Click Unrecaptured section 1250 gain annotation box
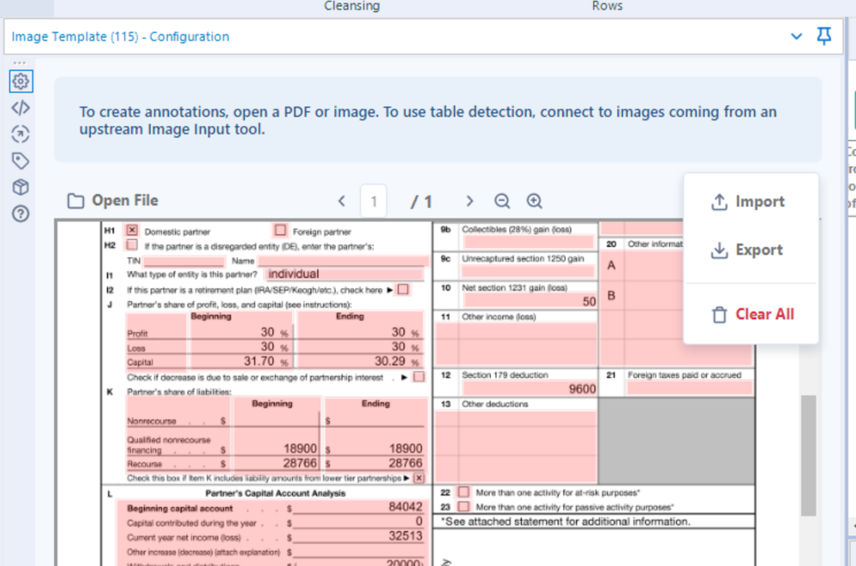The height and width of the screenshot is (566, 856). coord(529,271)
